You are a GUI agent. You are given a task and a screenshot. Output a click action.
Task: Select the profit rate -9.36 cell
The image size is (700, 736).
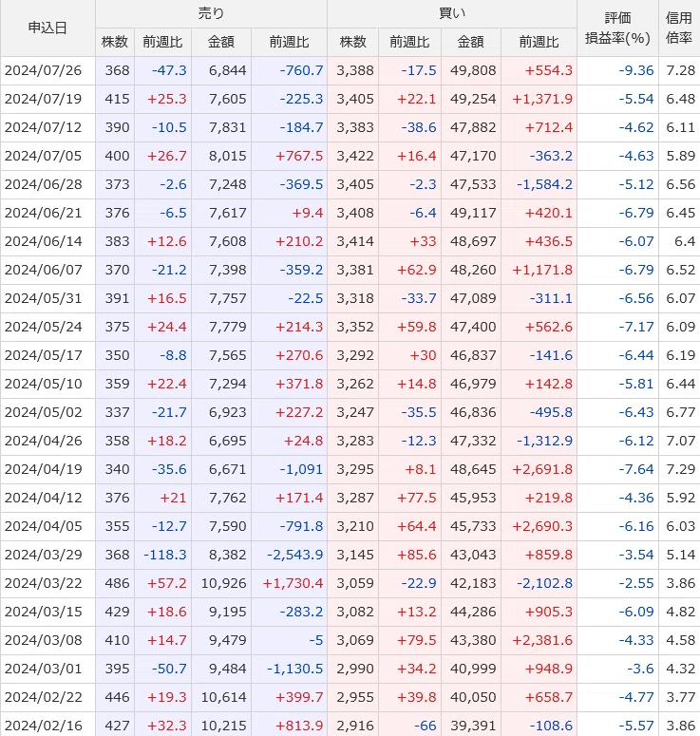point(617,71)
